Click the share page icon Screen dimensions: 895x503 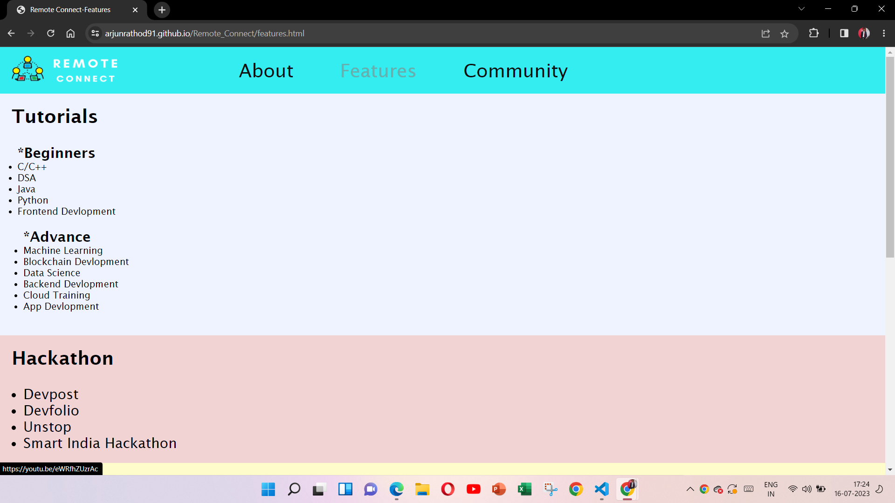pos(765,34)
